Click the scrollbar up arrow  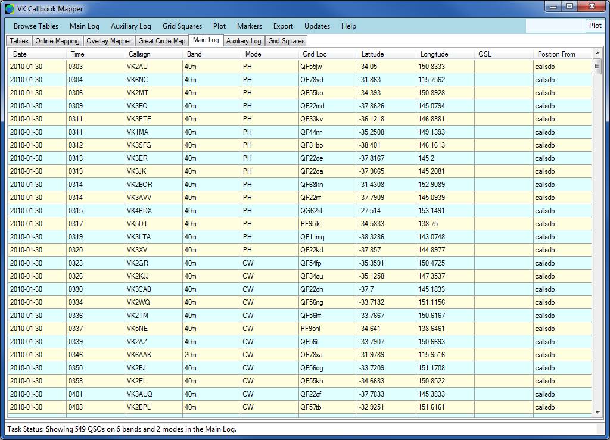(x=597, y=53)
